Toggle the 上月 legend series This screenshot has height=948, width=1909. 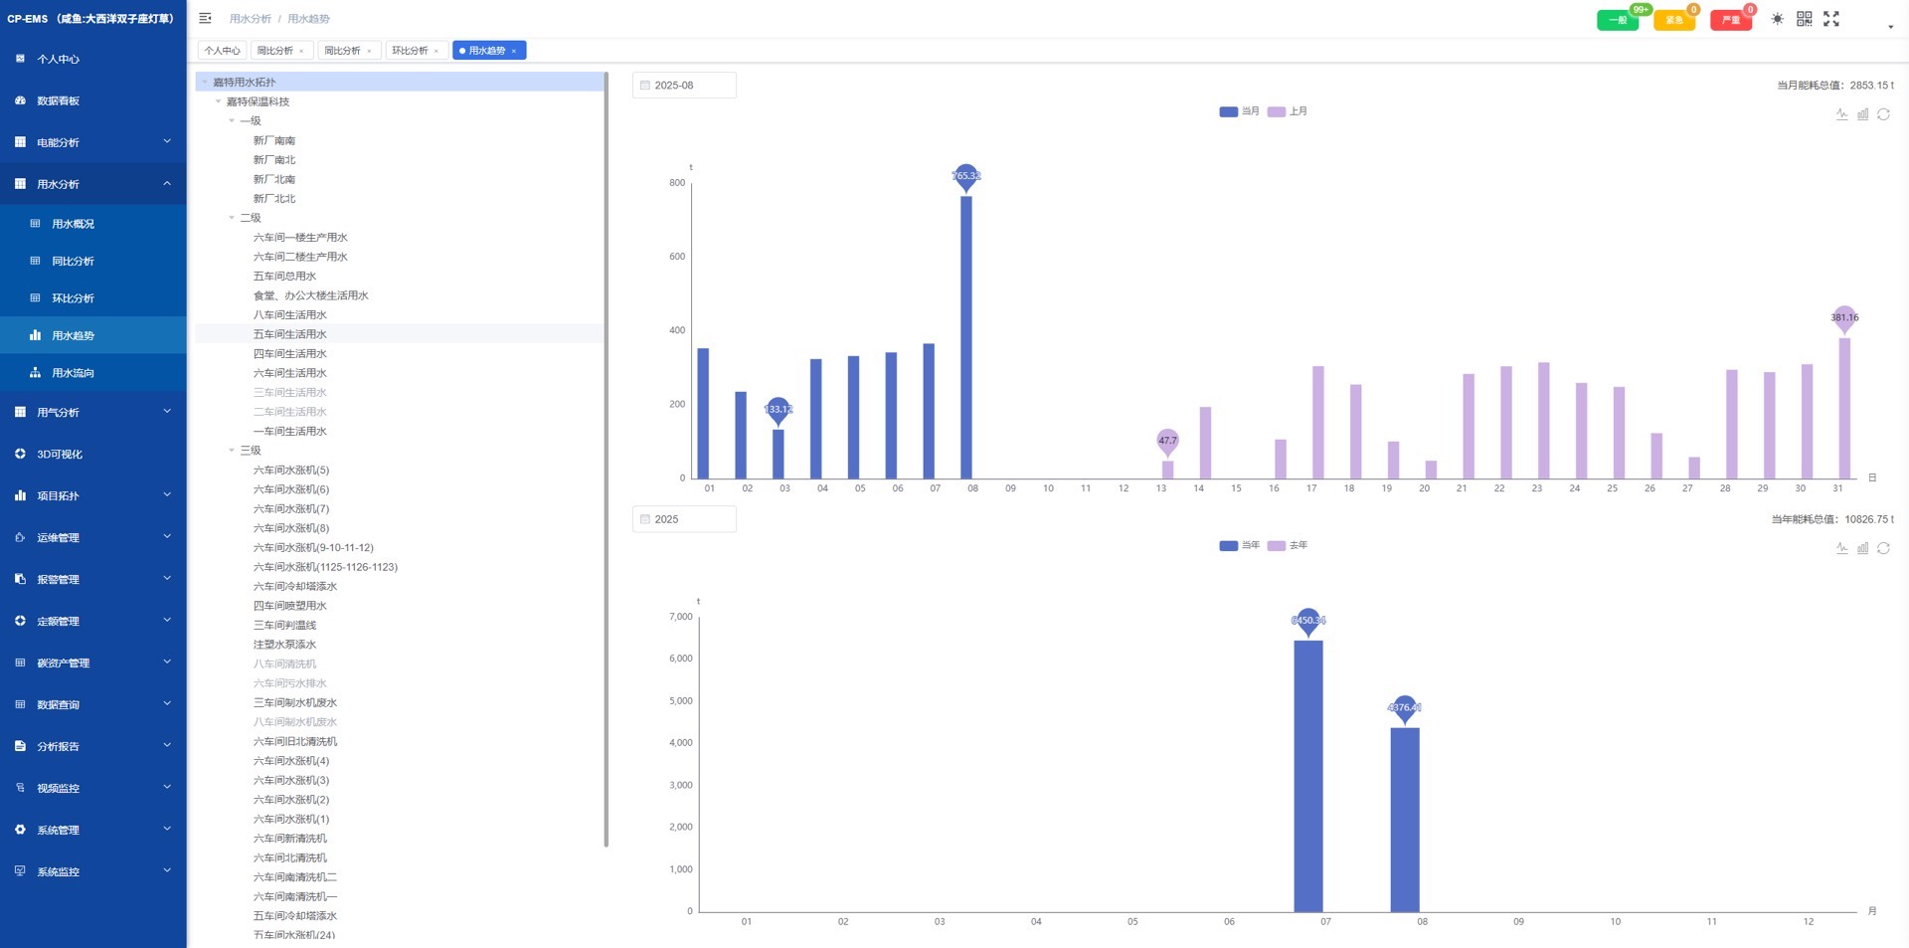pos(1288,111)
